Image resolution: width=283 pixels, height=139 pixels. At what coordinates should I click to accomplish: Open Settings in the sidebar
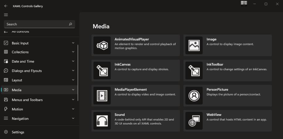(39, 132)
